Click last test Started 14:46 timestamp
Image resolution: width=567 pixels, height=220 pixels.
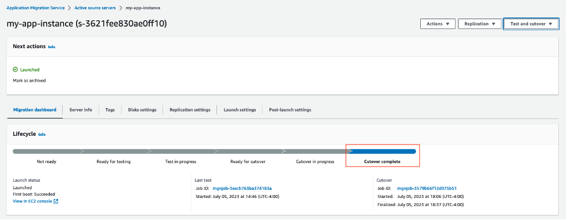click(x=237, y=196)
